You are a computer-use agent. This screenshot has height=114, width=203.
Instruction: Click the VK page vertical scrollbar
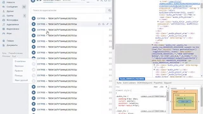[x=113, y=25]
